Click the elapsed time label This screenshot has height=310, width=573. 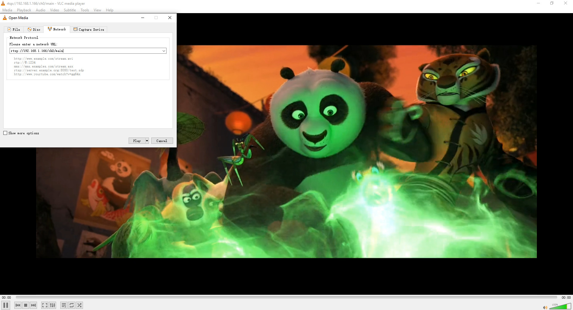6,297
